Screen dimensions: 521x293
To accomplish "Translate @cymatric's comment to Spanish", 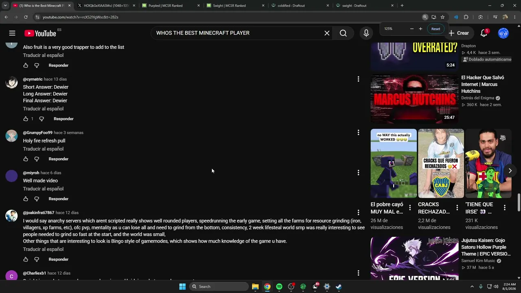I will (x=43, y=109).
